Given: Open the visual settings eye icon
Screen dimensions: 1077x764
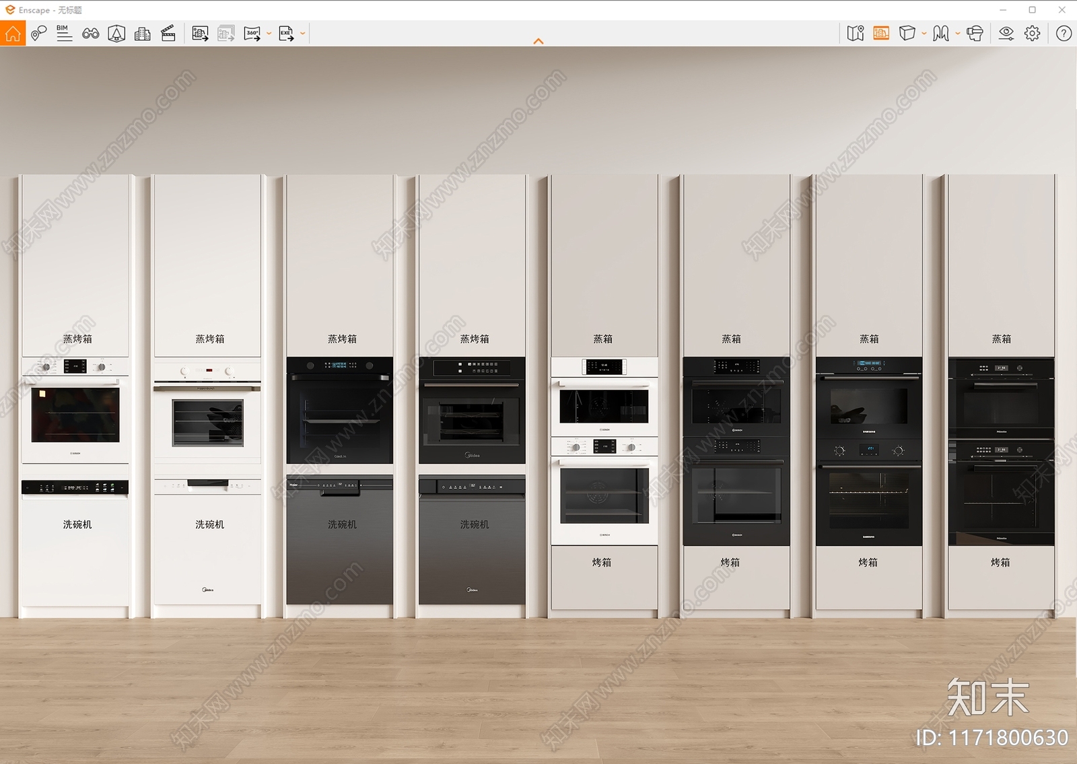Looking at the screenshot, I should coord(1006,33).
